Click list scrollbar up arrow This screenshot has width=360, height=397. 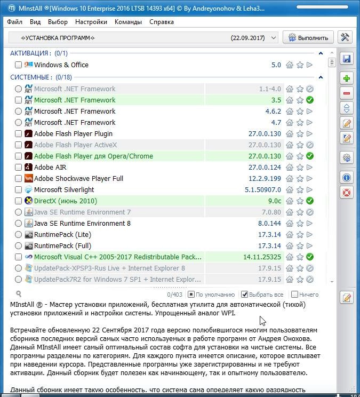click(332, 53)
